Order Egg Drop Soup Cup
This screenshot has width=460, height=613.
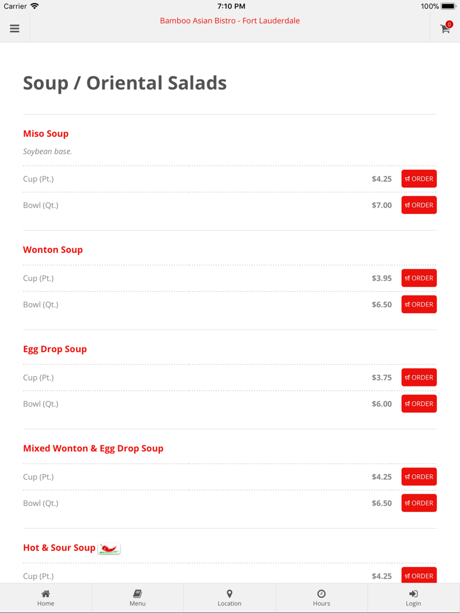point(419,377)
